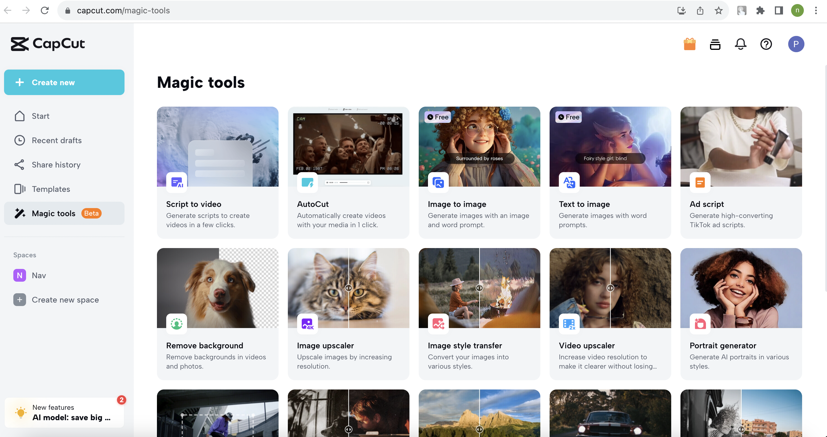Viewport: 827px width, 437px height.
Task: Click Create new space
Action: click(x=65, y=300)
